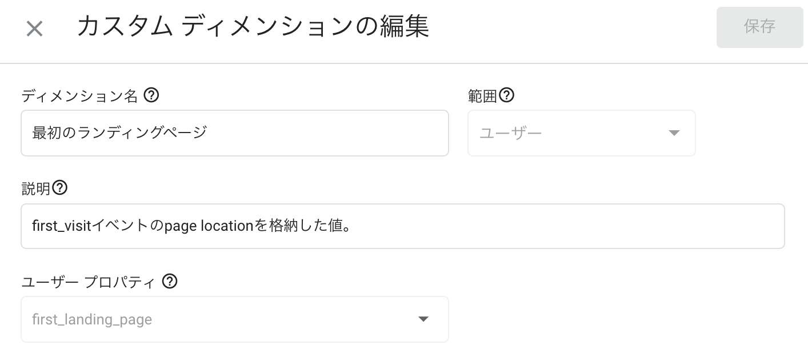Click the help icon beside 説明

tap(60, 188)
